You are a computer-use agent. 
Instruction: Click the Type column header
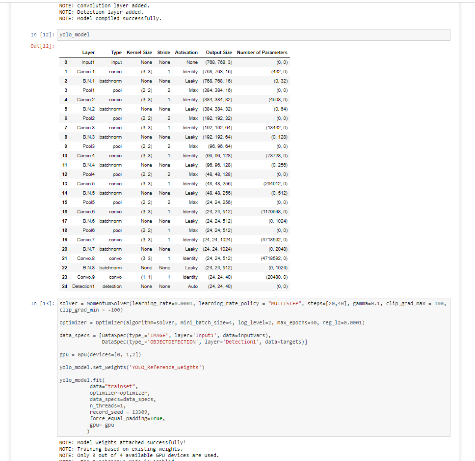[x=116, y=53]
